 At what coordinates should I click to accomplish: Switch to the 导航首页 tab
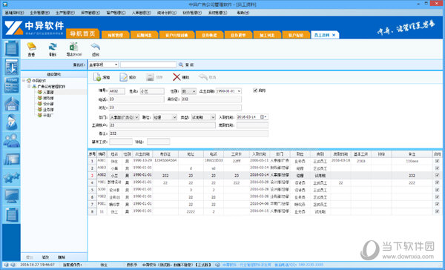tap(82, 34)
